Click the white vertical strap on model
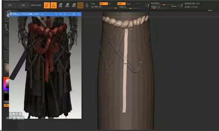 (125, 70)
